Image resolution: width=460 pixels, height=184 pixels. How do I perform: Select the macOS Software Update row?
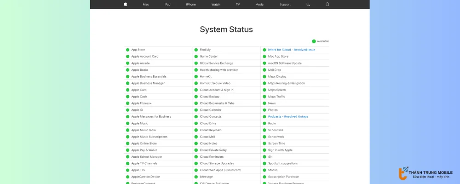[x=295, y=63]
